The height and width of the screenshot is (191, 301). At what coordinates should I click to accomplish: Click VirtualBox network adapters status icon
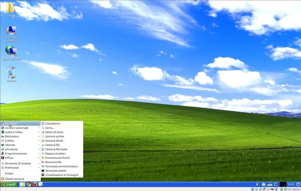coord(264,189)
